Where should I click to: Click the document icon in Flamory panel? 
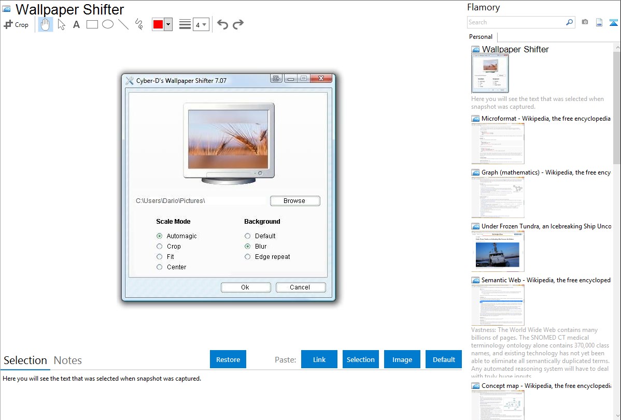[x=599, y=22]
